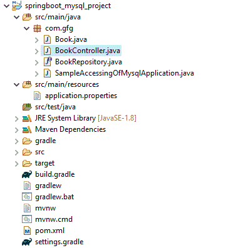Viewport: 246px width, 248px height.
Task: Select the SampleAccessingOfMysqlApplication.java file name
Action: (x=125, y=73)
